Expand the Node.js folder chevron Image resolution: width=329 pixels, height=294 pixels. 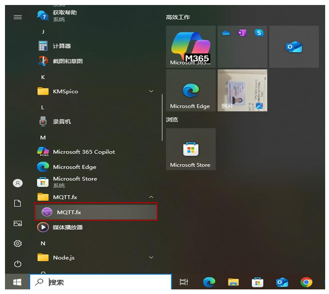point(151,257)
